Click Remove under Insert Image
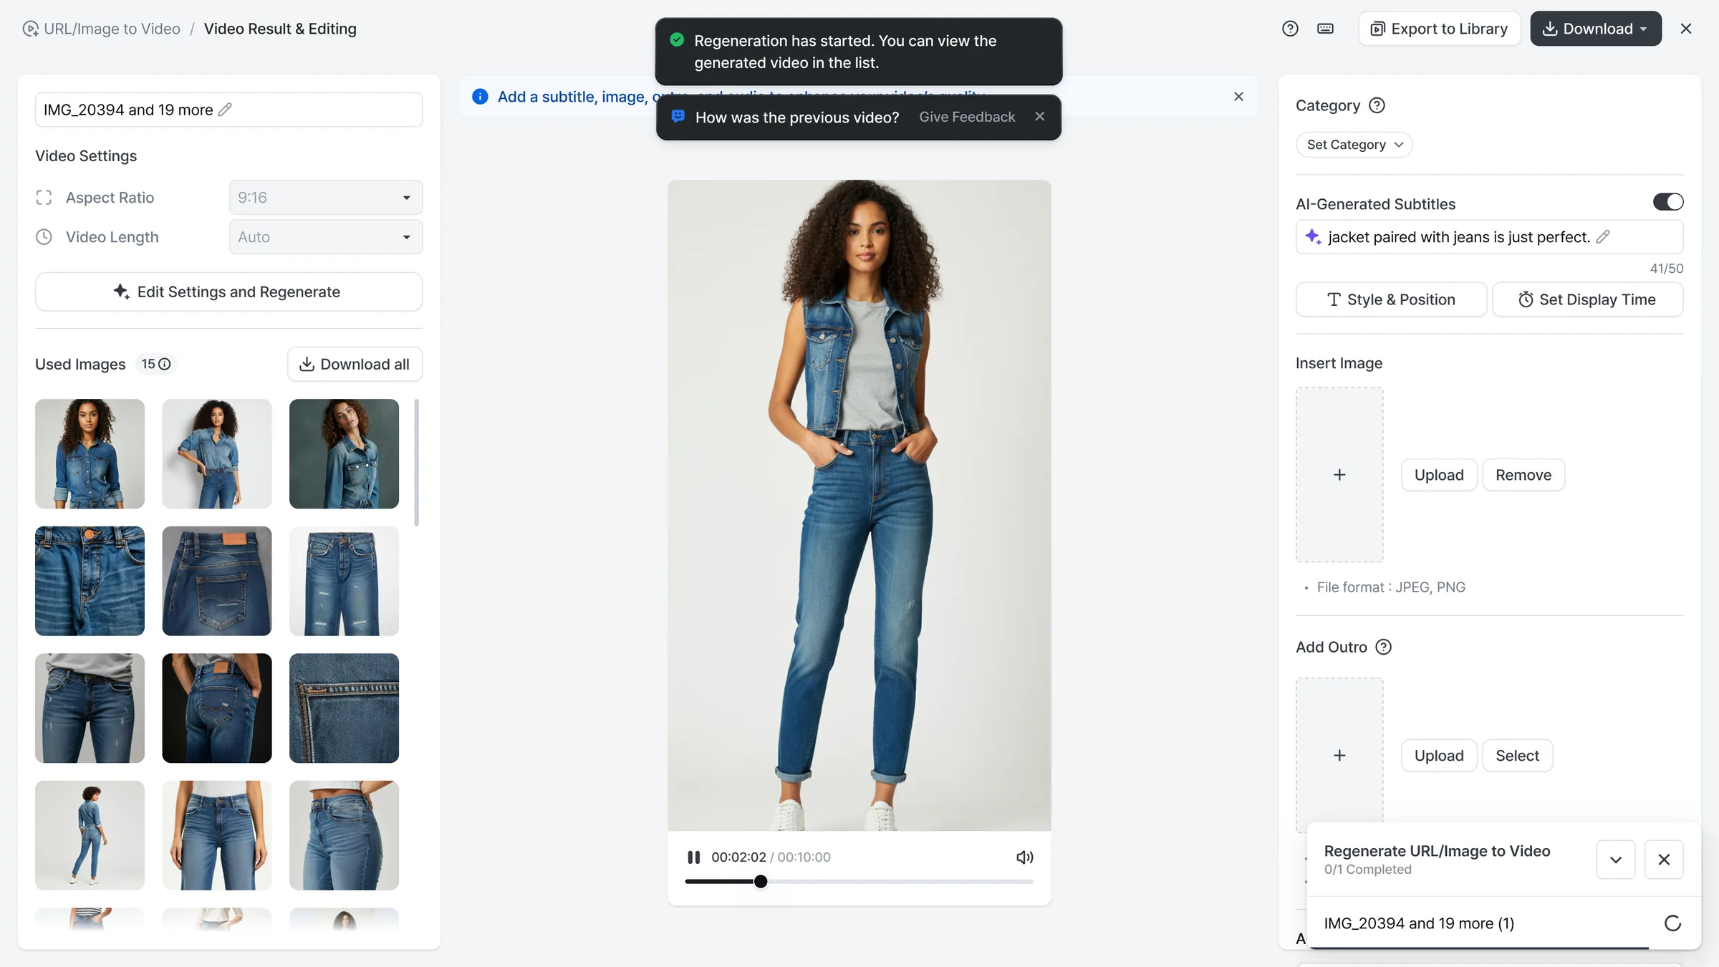 1523,475
